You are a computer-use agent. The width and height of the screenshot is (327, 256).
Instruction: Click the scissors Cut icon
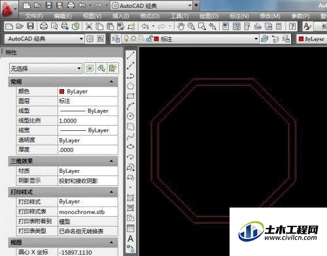[x=89, y=26]
